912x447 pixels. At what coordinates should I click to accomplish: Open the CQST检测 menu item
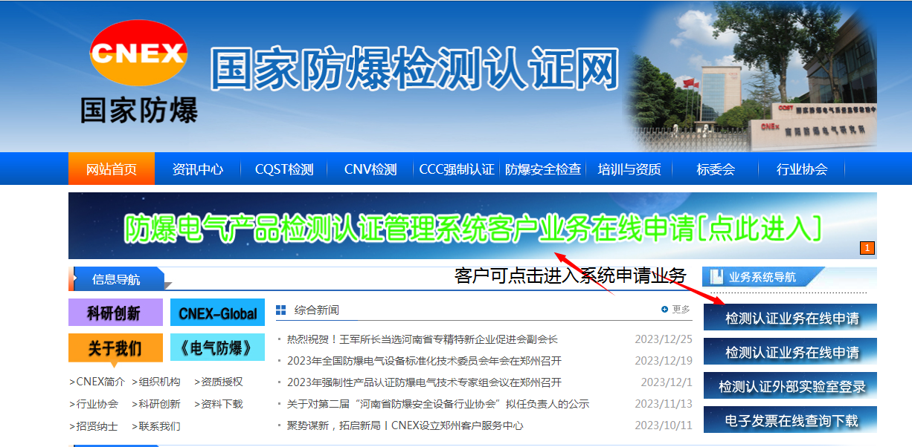284,169
